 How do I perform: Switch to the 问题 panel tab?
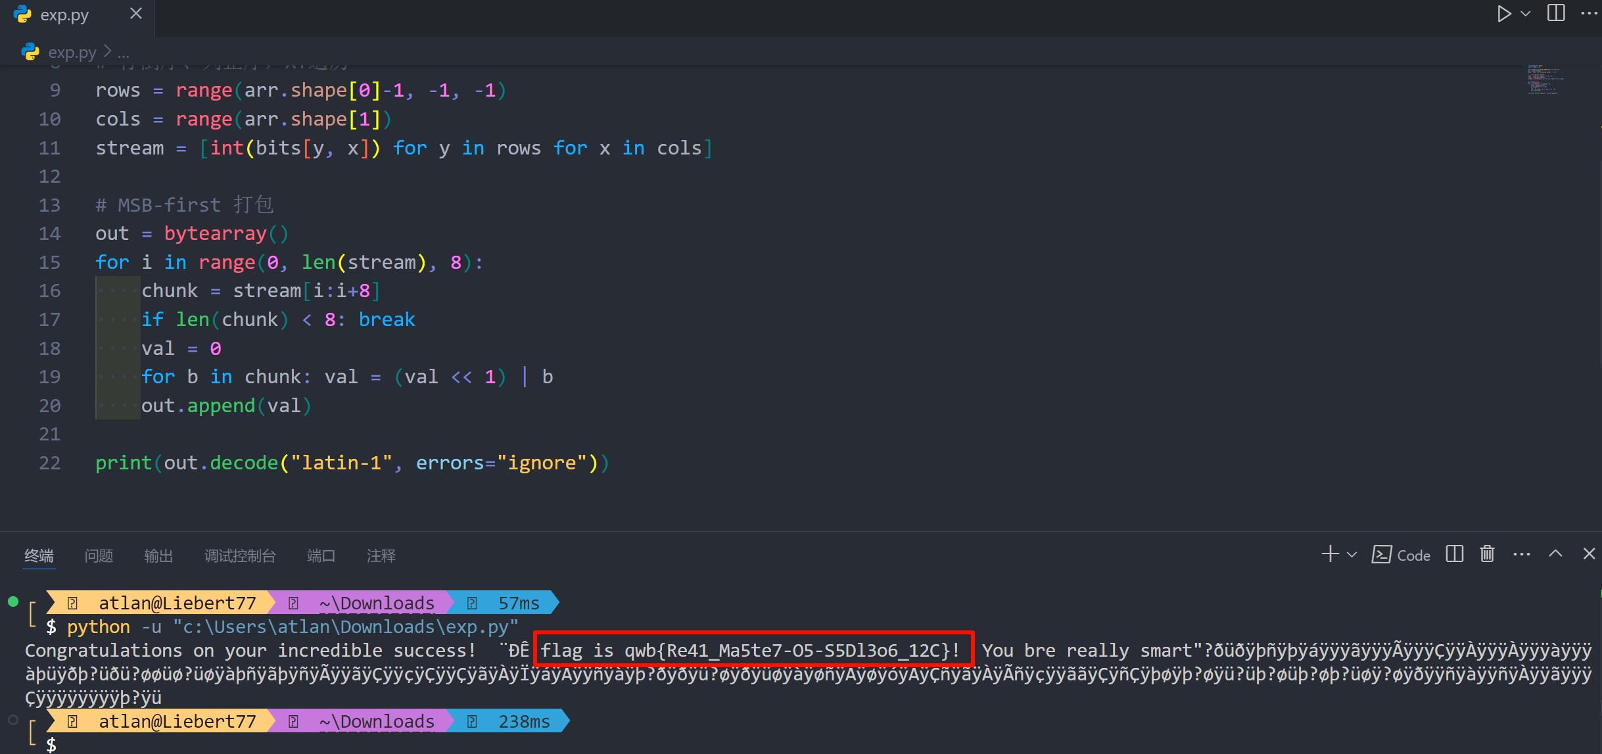tap(99, 555)
